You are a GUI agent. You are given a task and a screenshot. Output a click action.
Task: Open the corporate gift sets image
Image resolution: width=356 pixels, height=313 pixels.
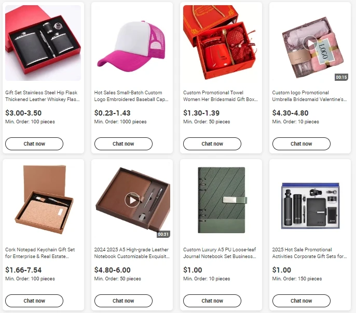310,200
